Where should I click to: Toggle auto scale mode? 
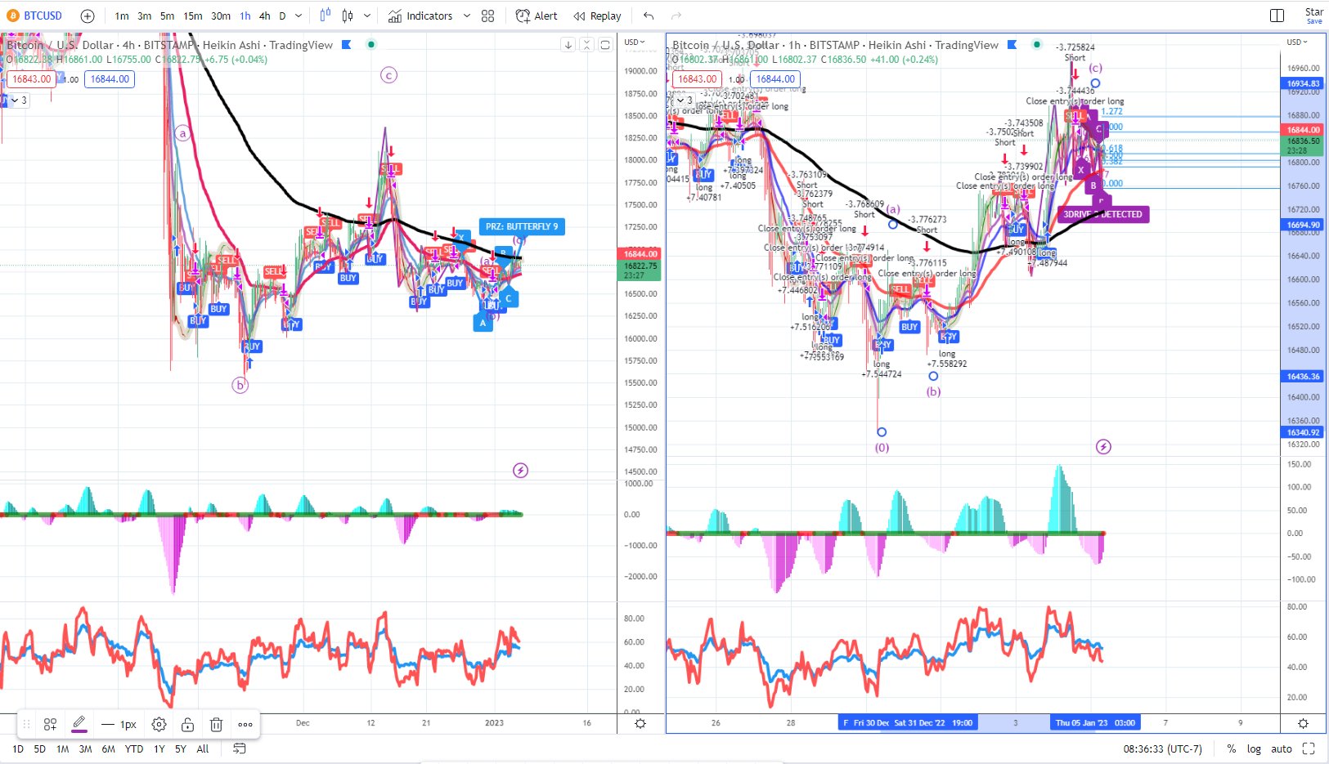click(x=1282, y=748)
